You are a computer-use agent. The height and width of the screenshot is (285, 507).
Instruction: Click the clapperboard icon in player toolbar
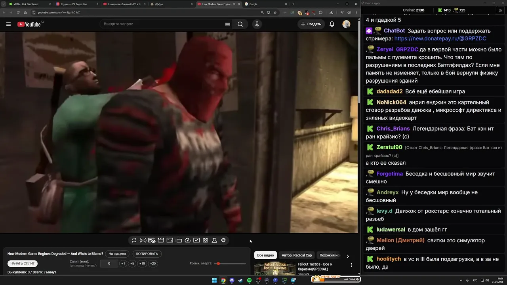click(x=161, y=240)
